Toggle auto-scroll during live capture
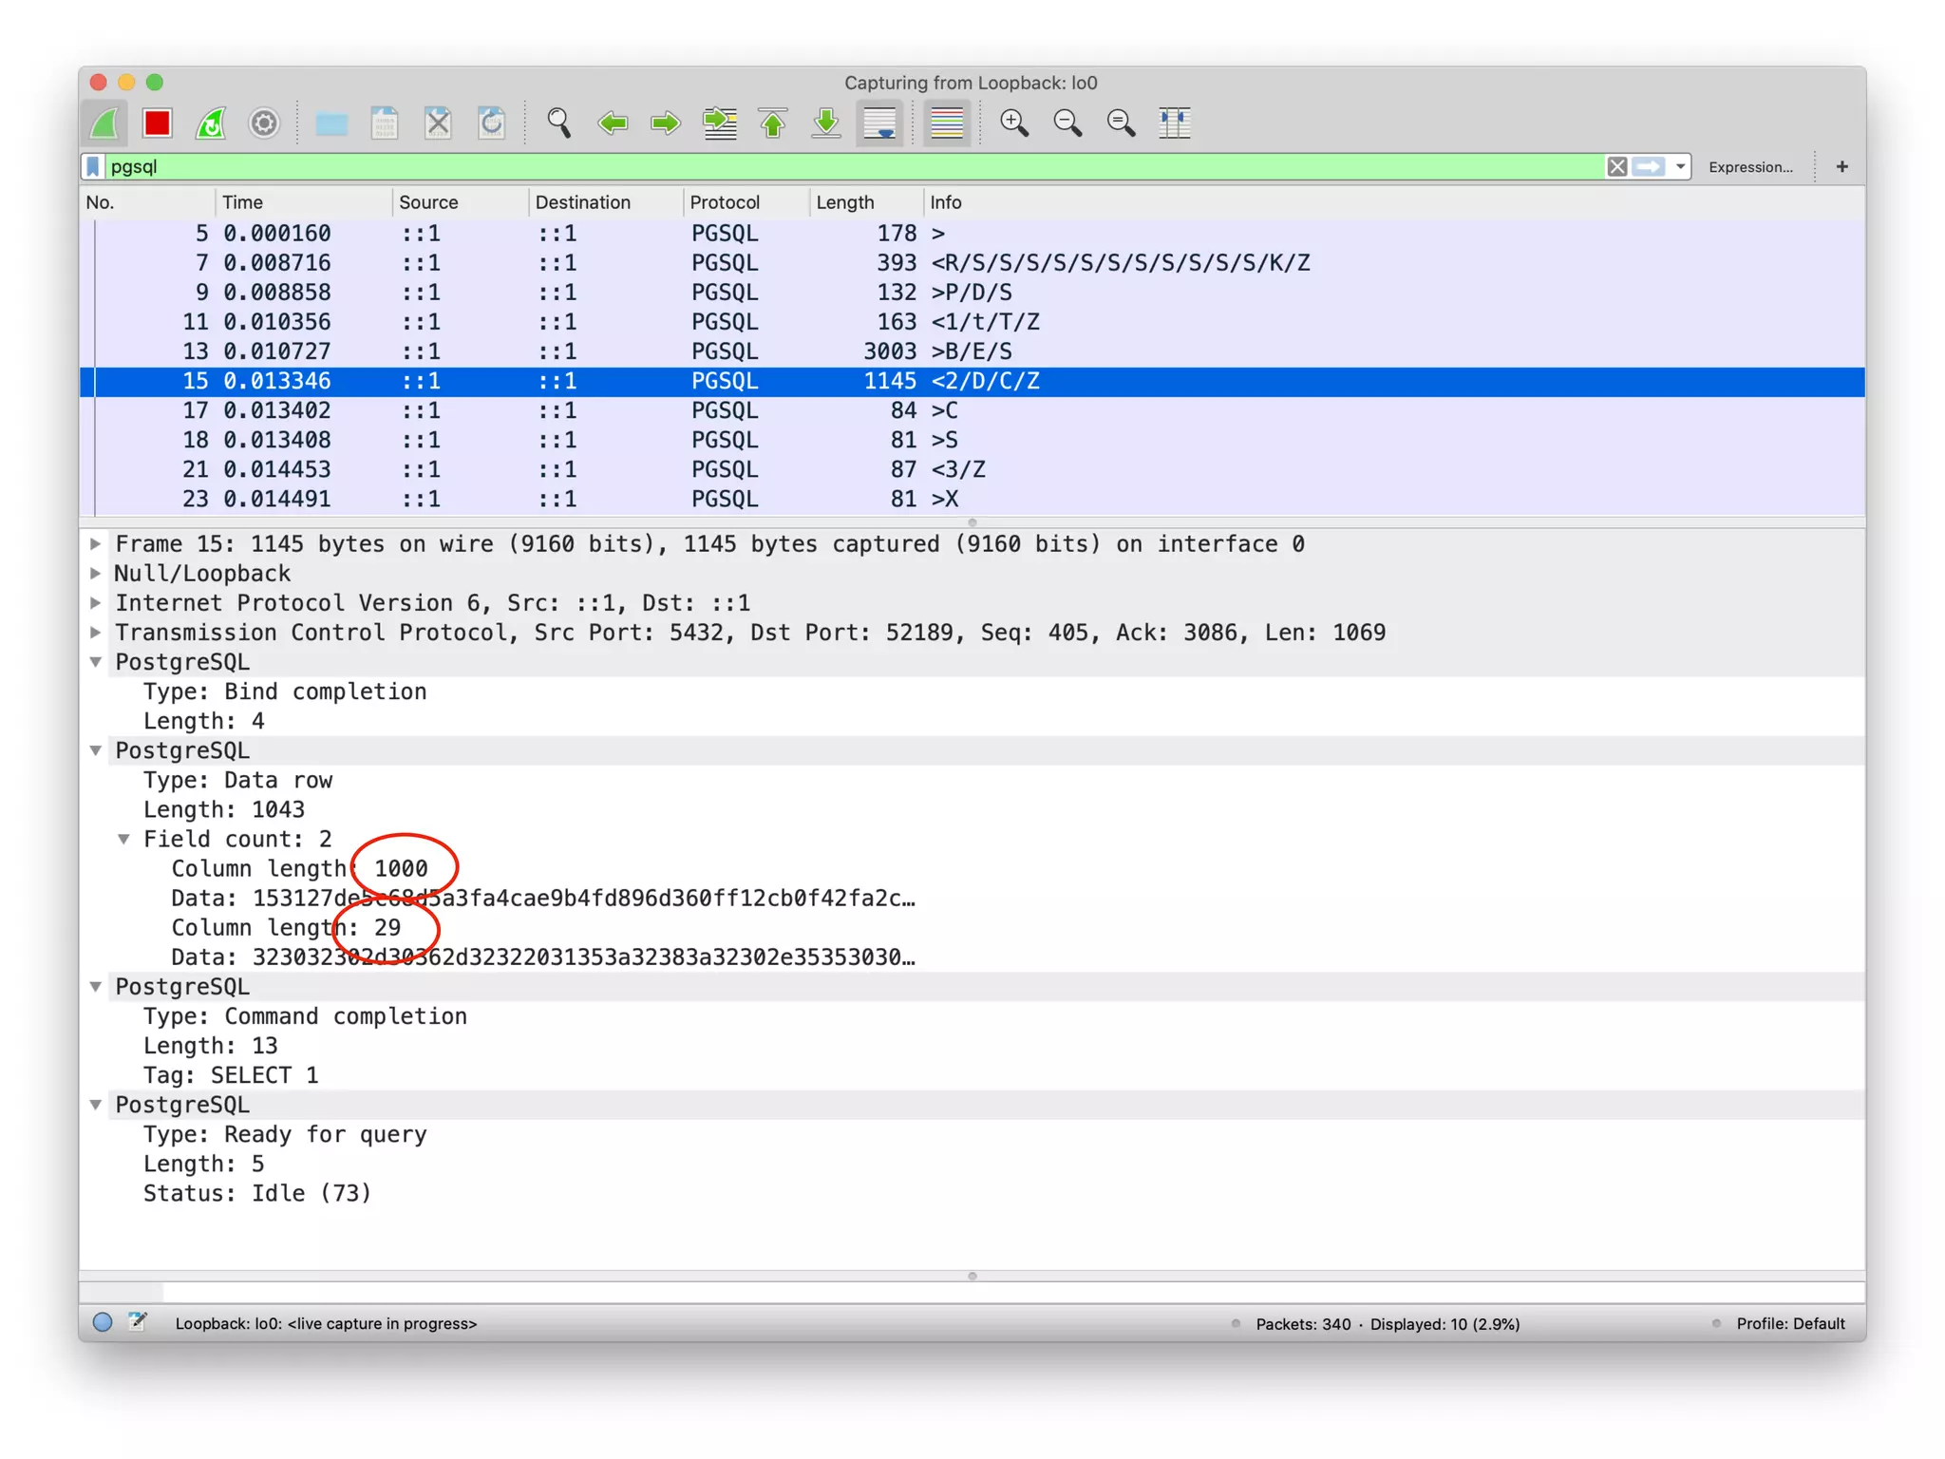 [880, 123]
